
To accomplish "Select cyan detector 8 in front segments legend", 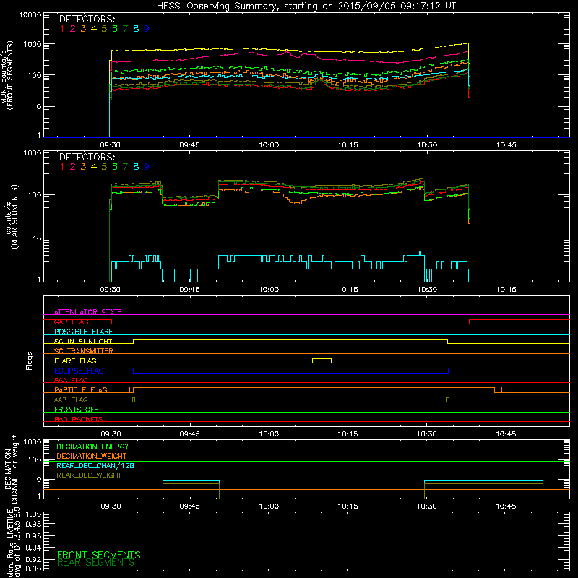I will [136, 29].
